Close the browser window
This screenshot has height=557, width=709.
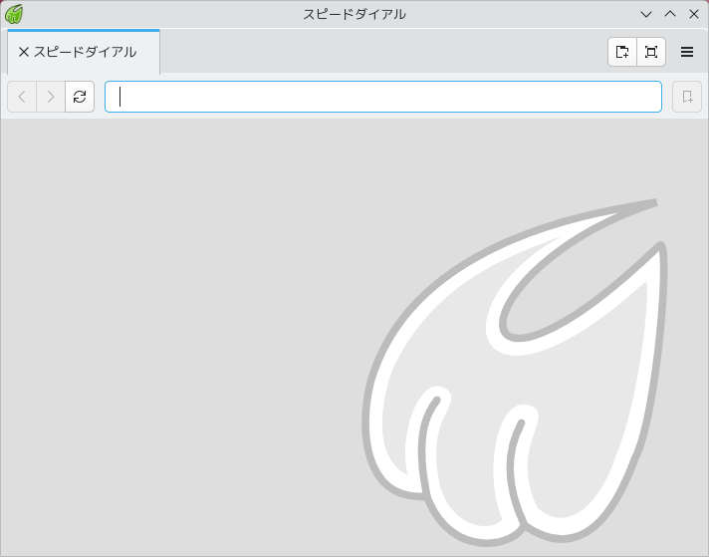coord(694,15)
